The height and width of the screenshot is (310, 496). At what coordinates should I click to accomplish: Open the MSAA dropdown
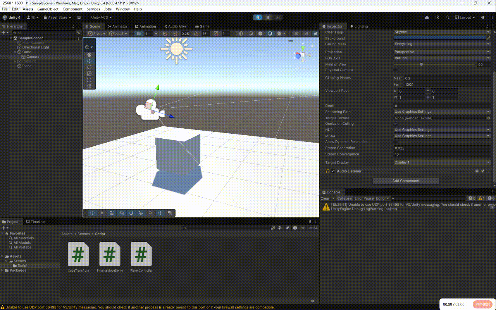[442, 136]
